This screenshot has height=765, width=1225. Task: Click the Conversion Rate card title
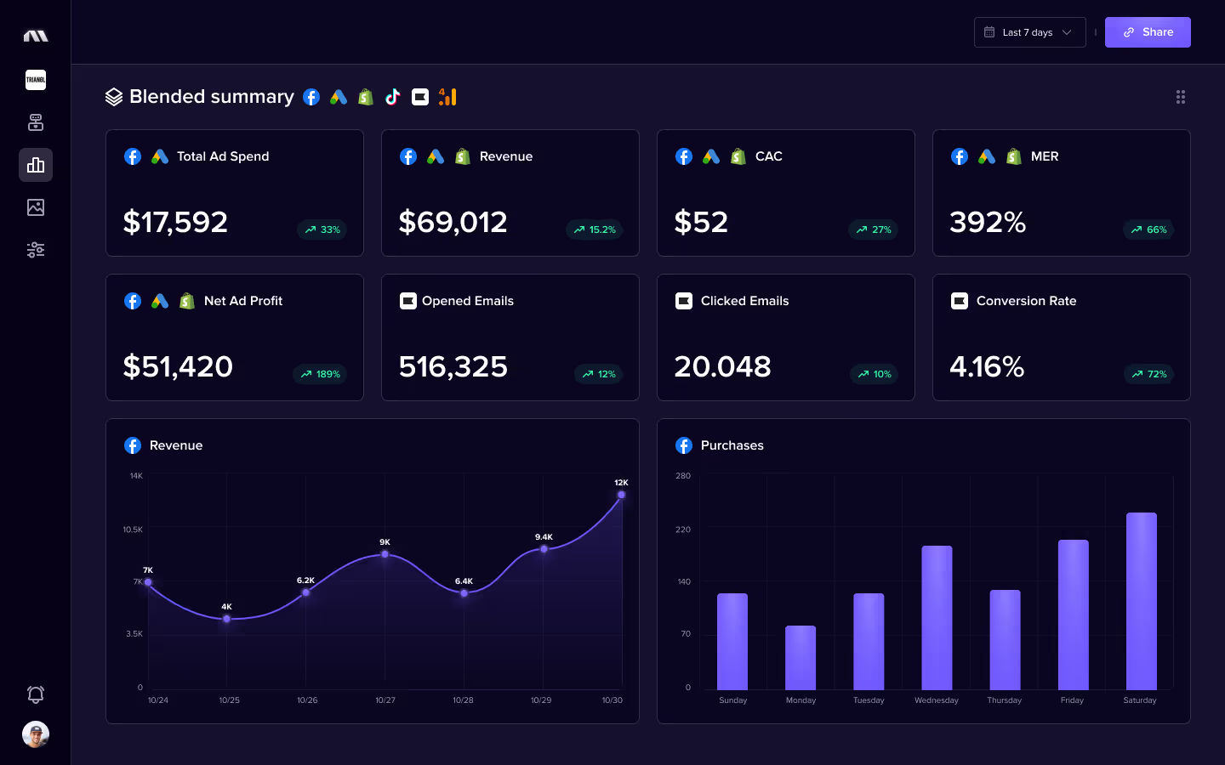(1027, 301)
